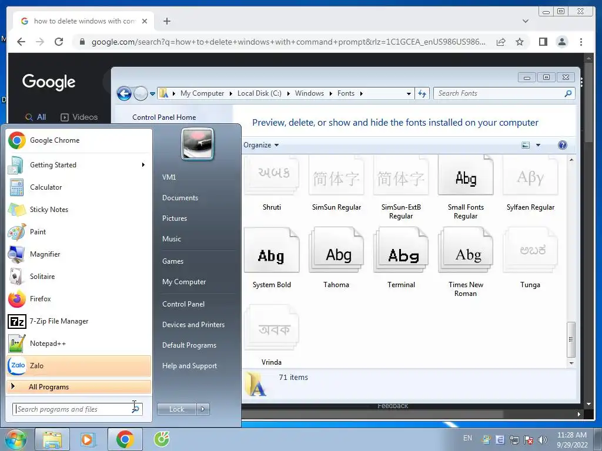The width and height of the screenshot is (602, 451).
Task: Open Devices and Printers
Action: coord(193,324)
